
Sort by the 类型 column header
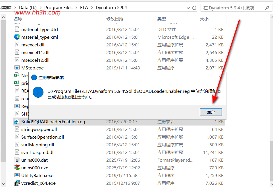162,19
